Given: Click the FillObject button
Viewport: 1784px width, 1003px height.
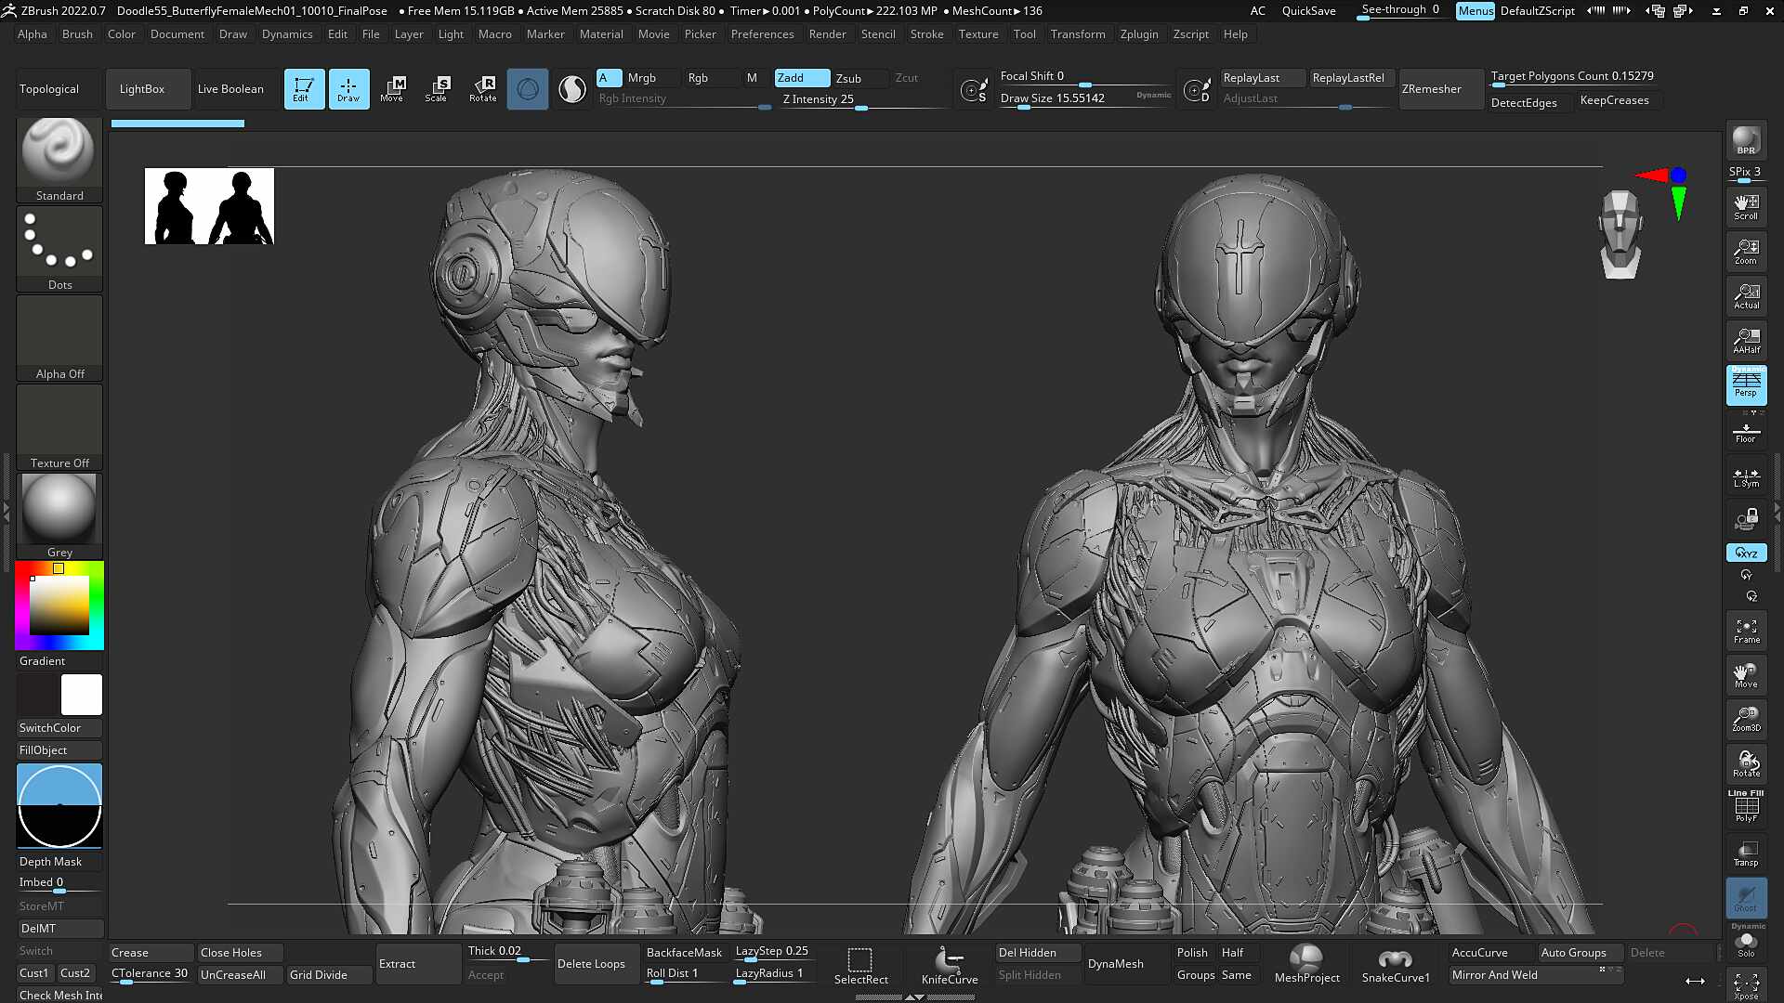Looking at the screenshot, I should click(x=59, y=750).
